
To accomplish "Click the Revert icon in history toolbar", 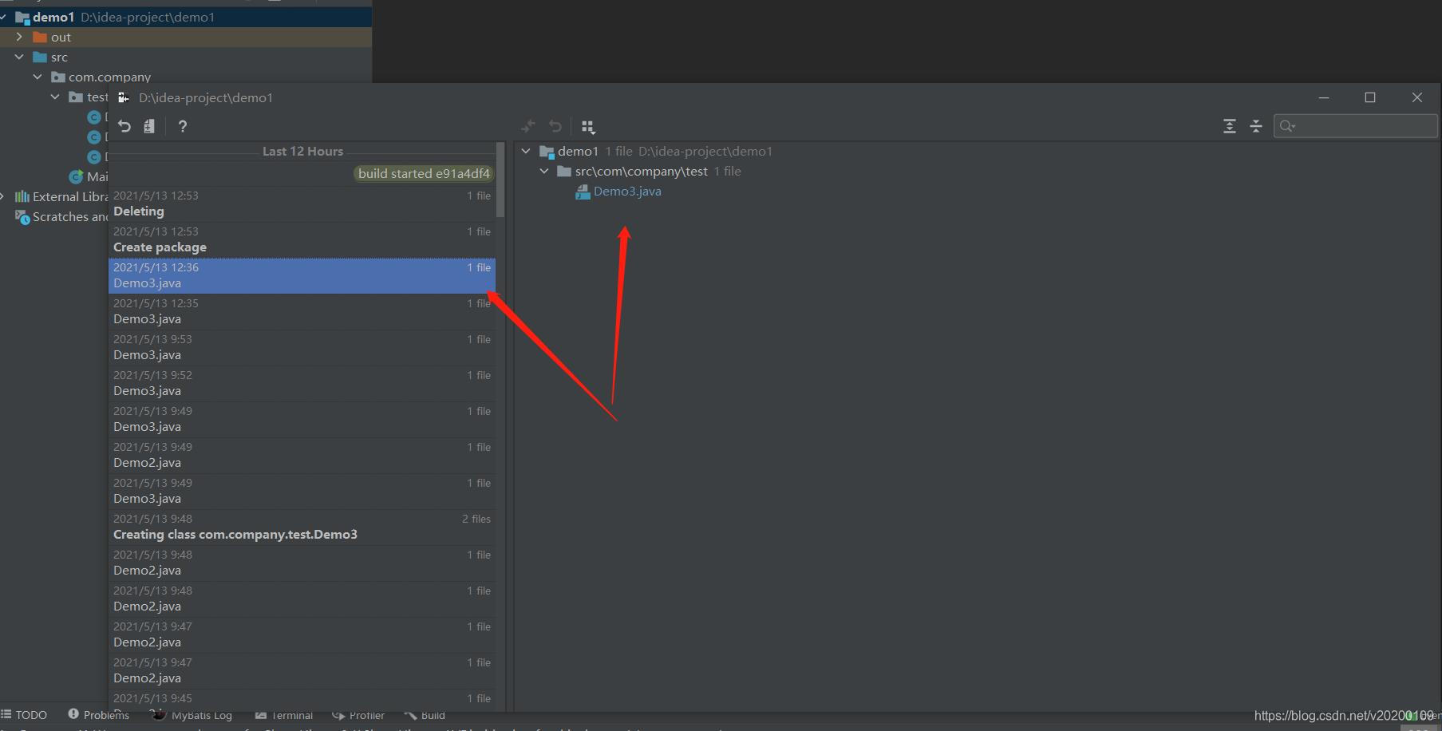I will tap(124, 126).
